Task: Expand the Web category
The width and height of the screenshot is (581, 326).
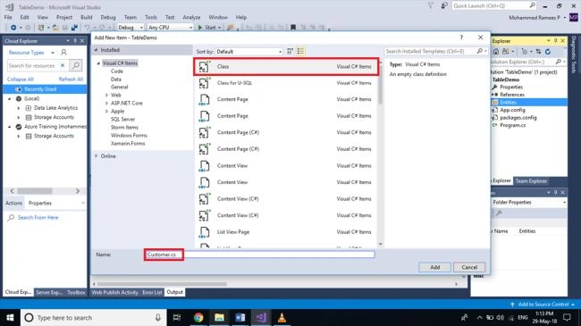Action: point(106,96)
